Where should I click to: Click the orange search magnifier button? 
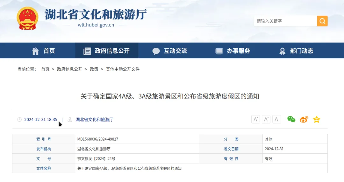click(x=322, y=21)
